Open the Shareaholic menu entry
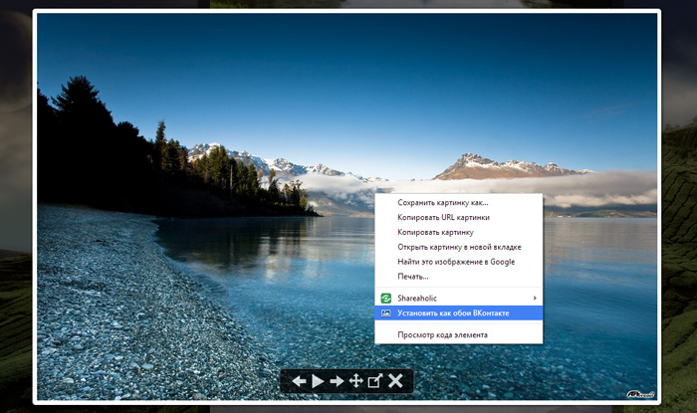 pos(417,298)
